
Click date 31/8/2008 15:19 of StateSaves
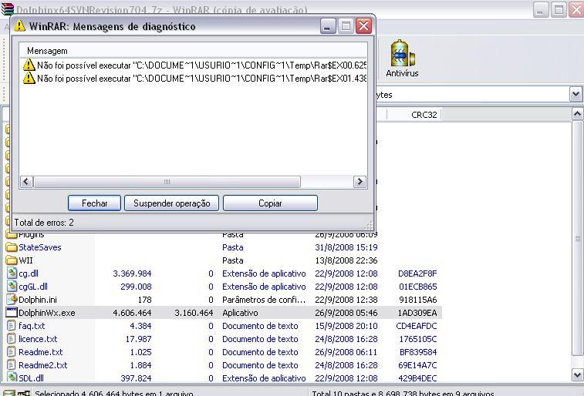346,247
